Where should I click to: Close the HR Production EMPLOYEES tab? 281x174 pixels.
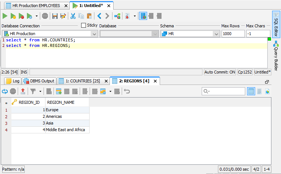click(66, 6)
